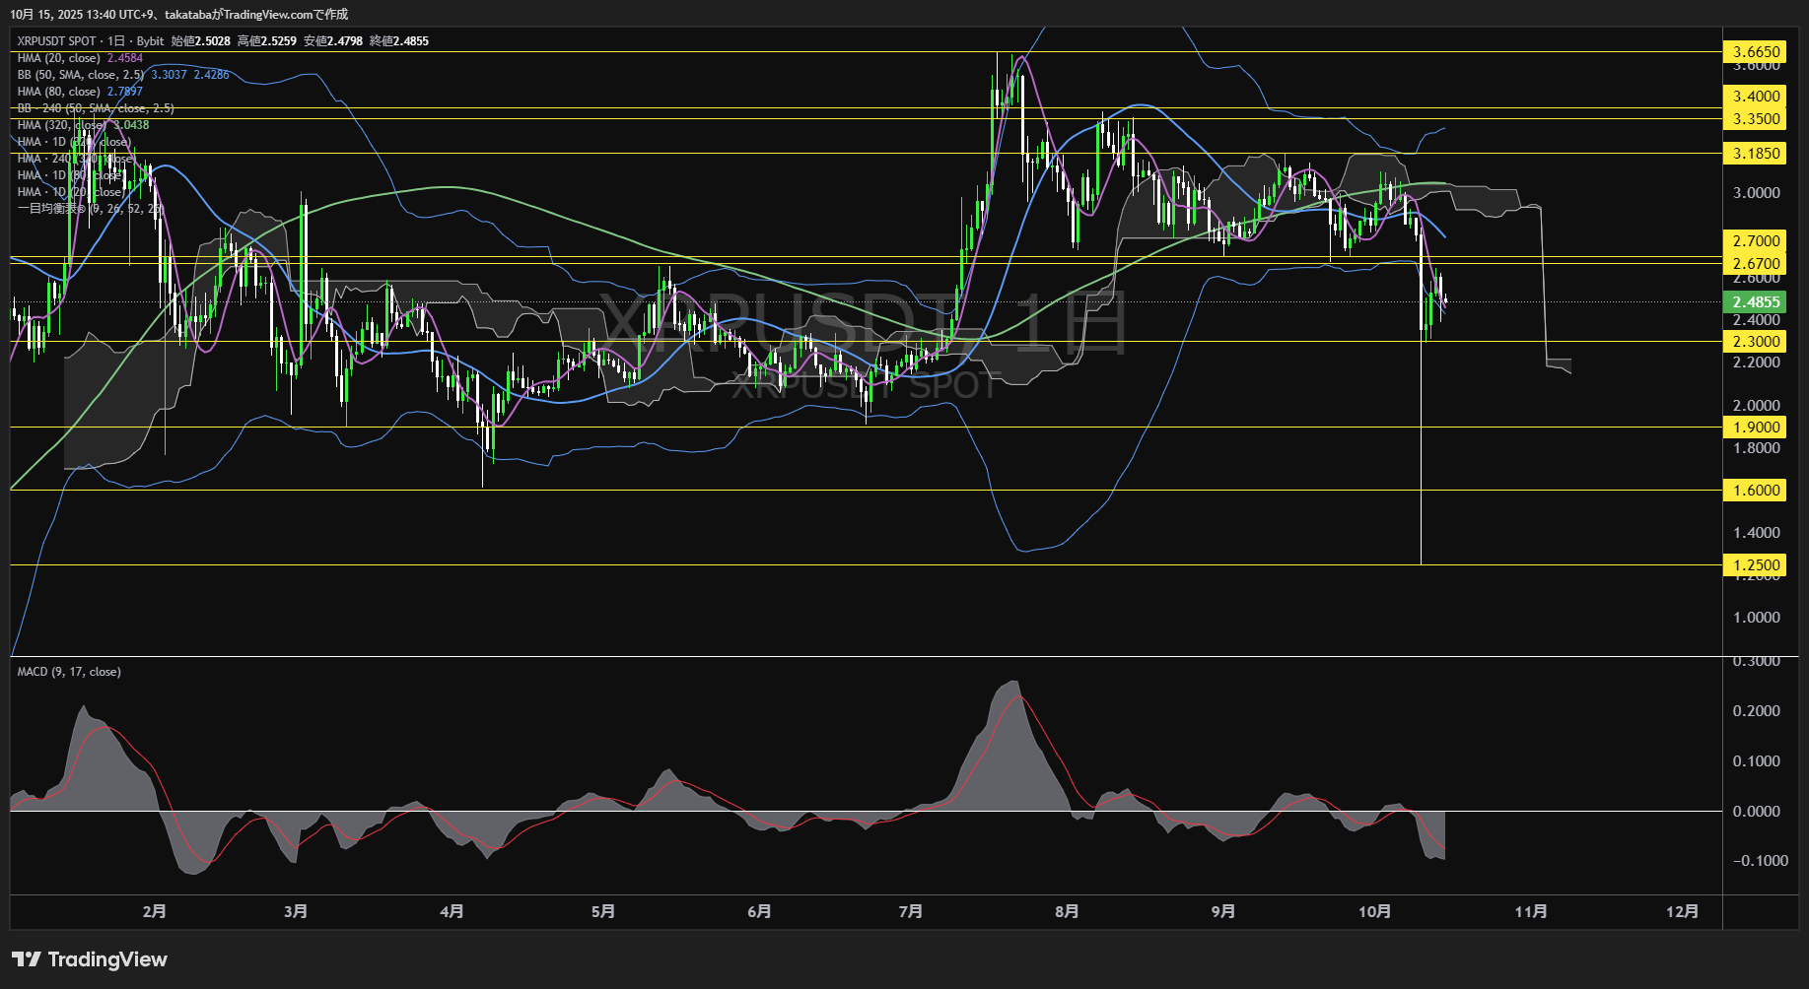
Task: Select the Ichimoku (9, 26, 52, 26) legend
Action: click(x=89, y=209)
